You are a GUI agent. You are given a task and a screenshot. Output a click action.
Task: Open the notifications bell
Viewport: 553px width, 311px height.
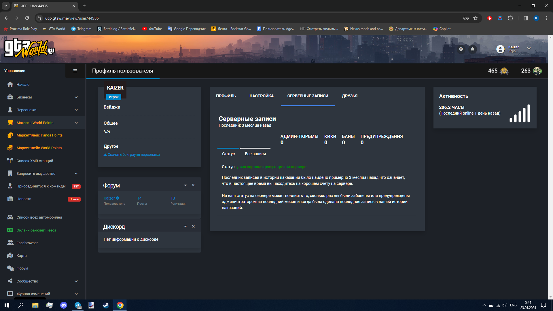(473, 49)
